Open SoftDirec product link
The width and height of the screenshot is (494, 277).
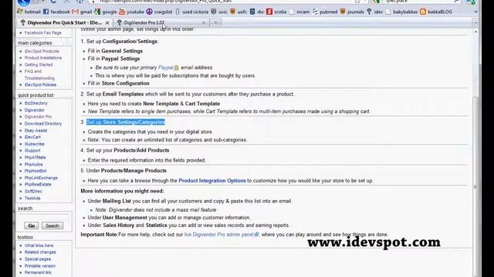(33, 192)
